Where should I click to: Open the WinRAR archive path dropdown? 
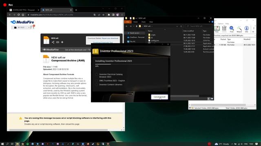[255, 36]
